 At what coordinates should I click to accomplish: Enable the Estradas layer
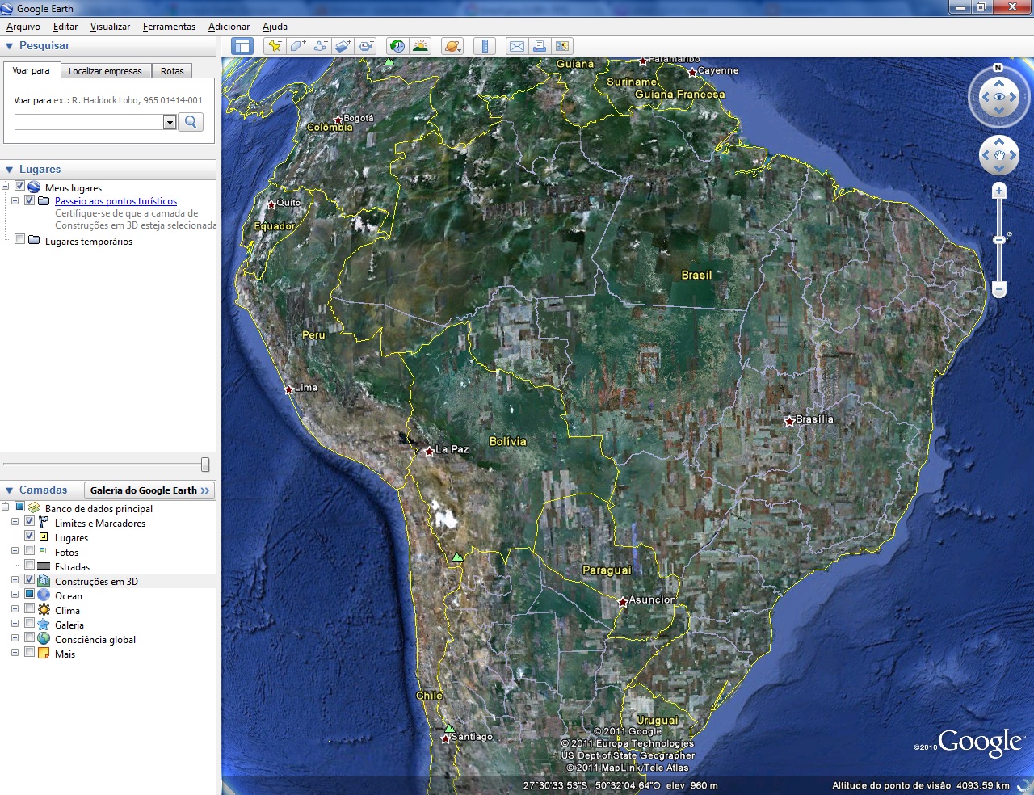(30, 566)
